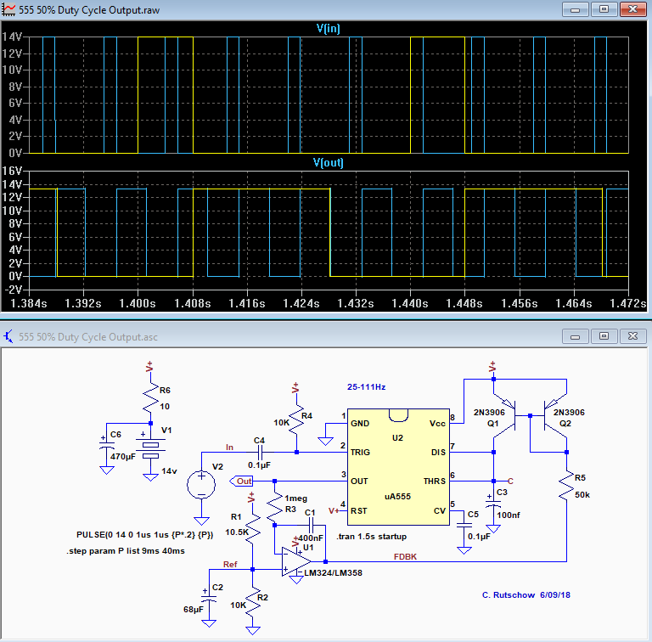
Task: Click the 16V label on V(out) axis
Action: pos(12,171)
